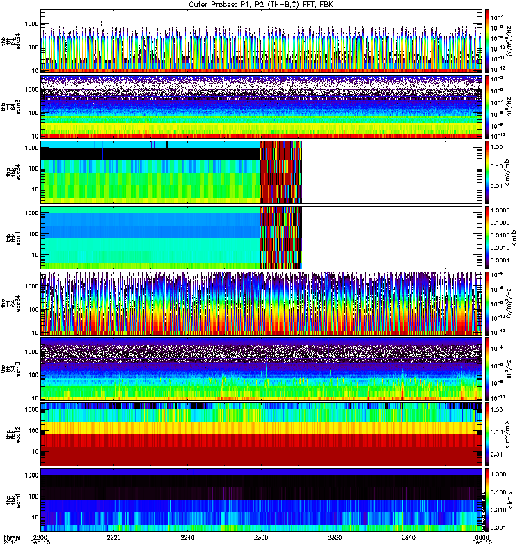Click the 'thc fff 64 scm3' y-axis label
This screenshot has width=522, height=557.
(11, 369)
